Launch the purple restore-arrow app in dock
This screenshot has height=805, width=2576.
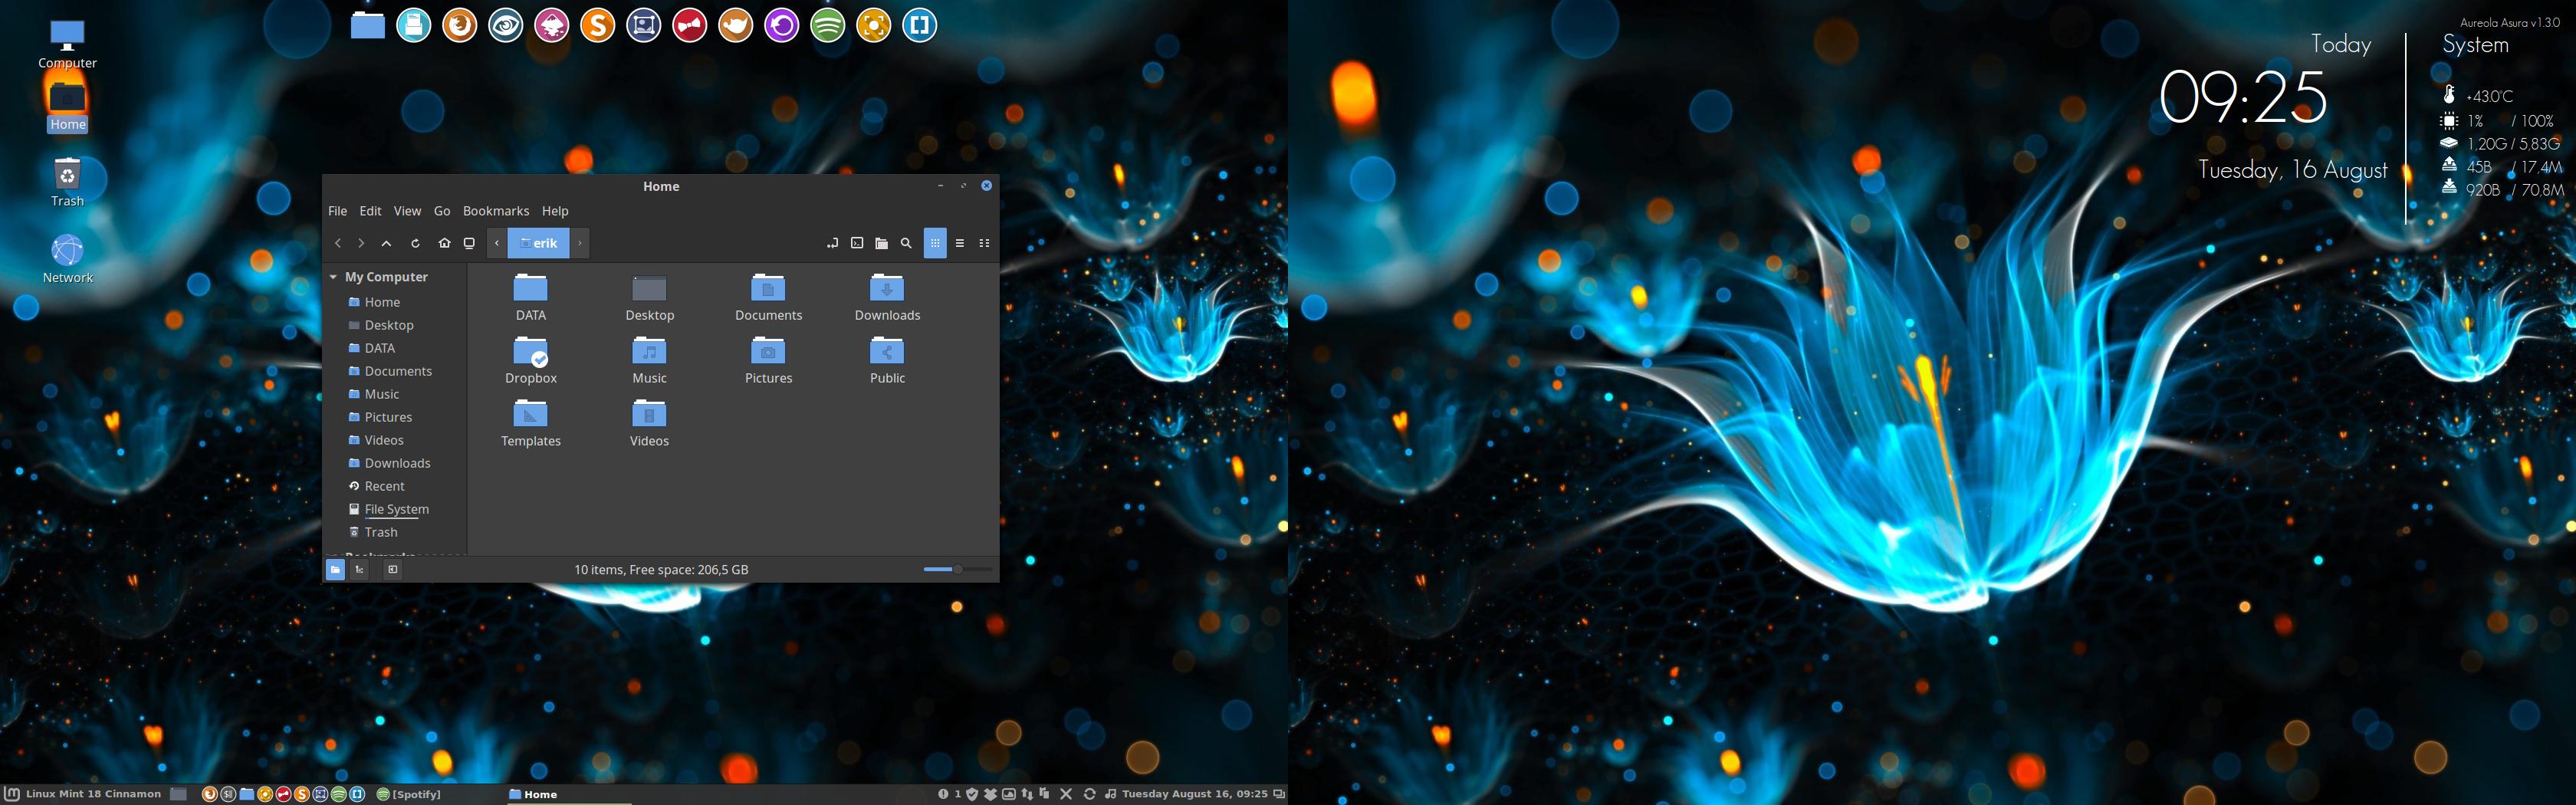click(x=781, y=25)
